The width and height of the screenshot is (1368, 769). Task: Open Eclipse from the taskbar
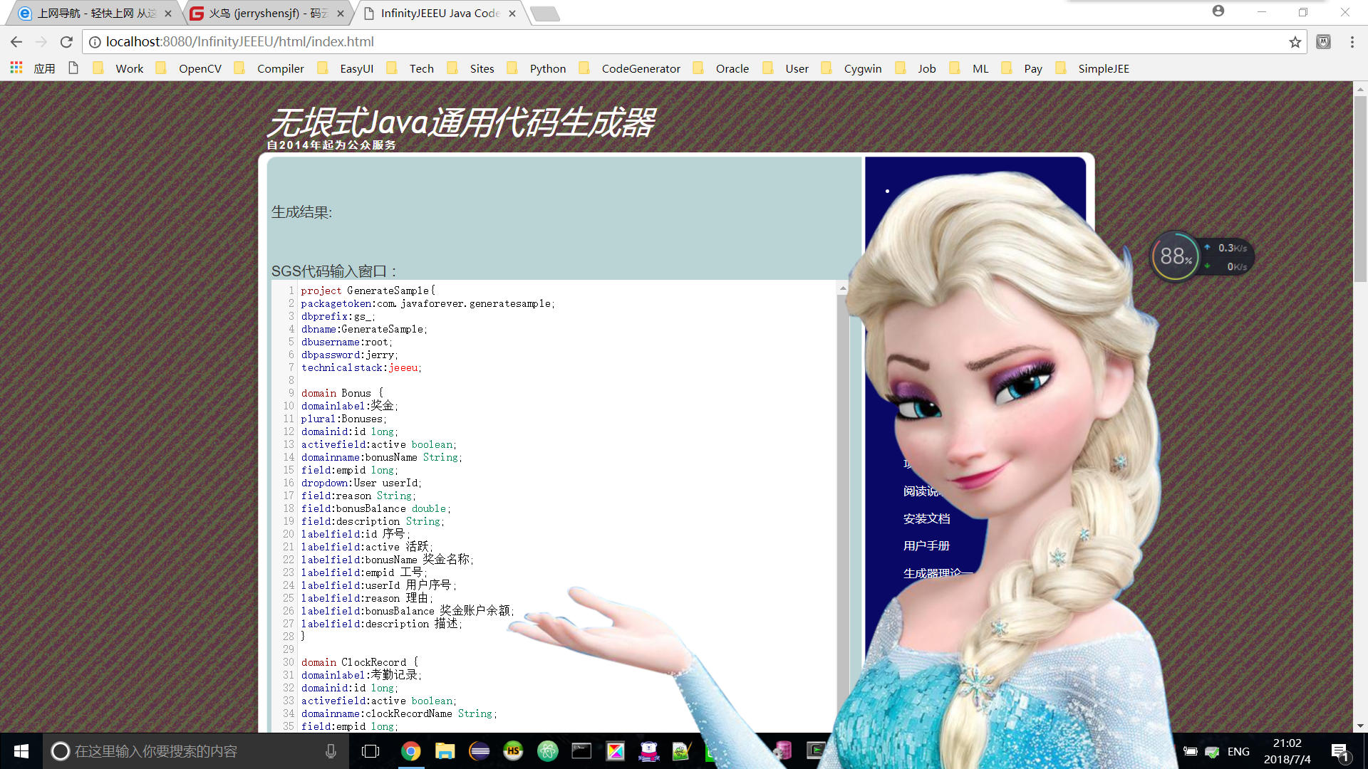point(480,751)
